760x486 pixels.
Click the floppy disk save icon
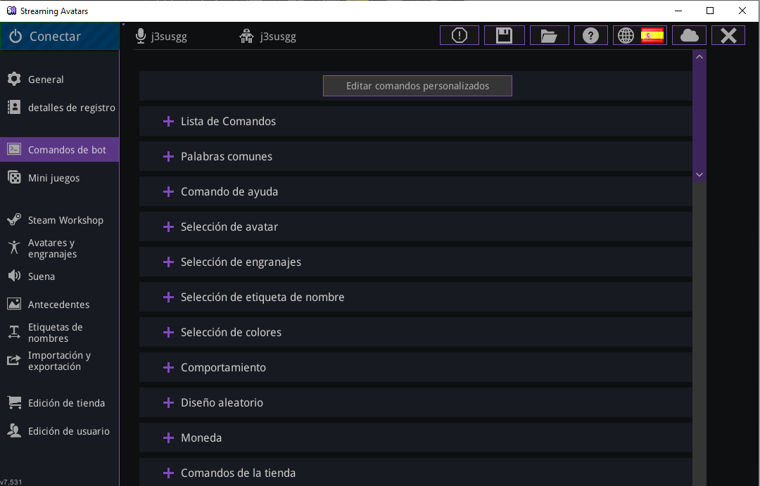(504, 34)
